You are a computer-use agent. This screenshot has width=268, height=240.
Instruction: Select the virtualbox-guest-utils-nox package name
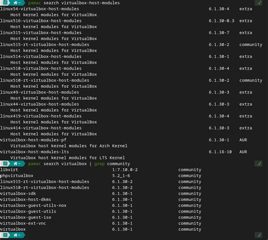click(x=33, y=205)
